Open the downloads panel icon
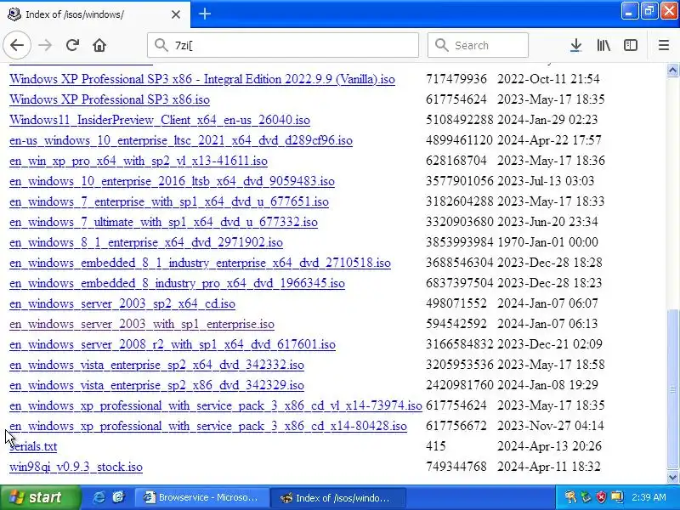The image size is (680, 510). pos(575,45)
